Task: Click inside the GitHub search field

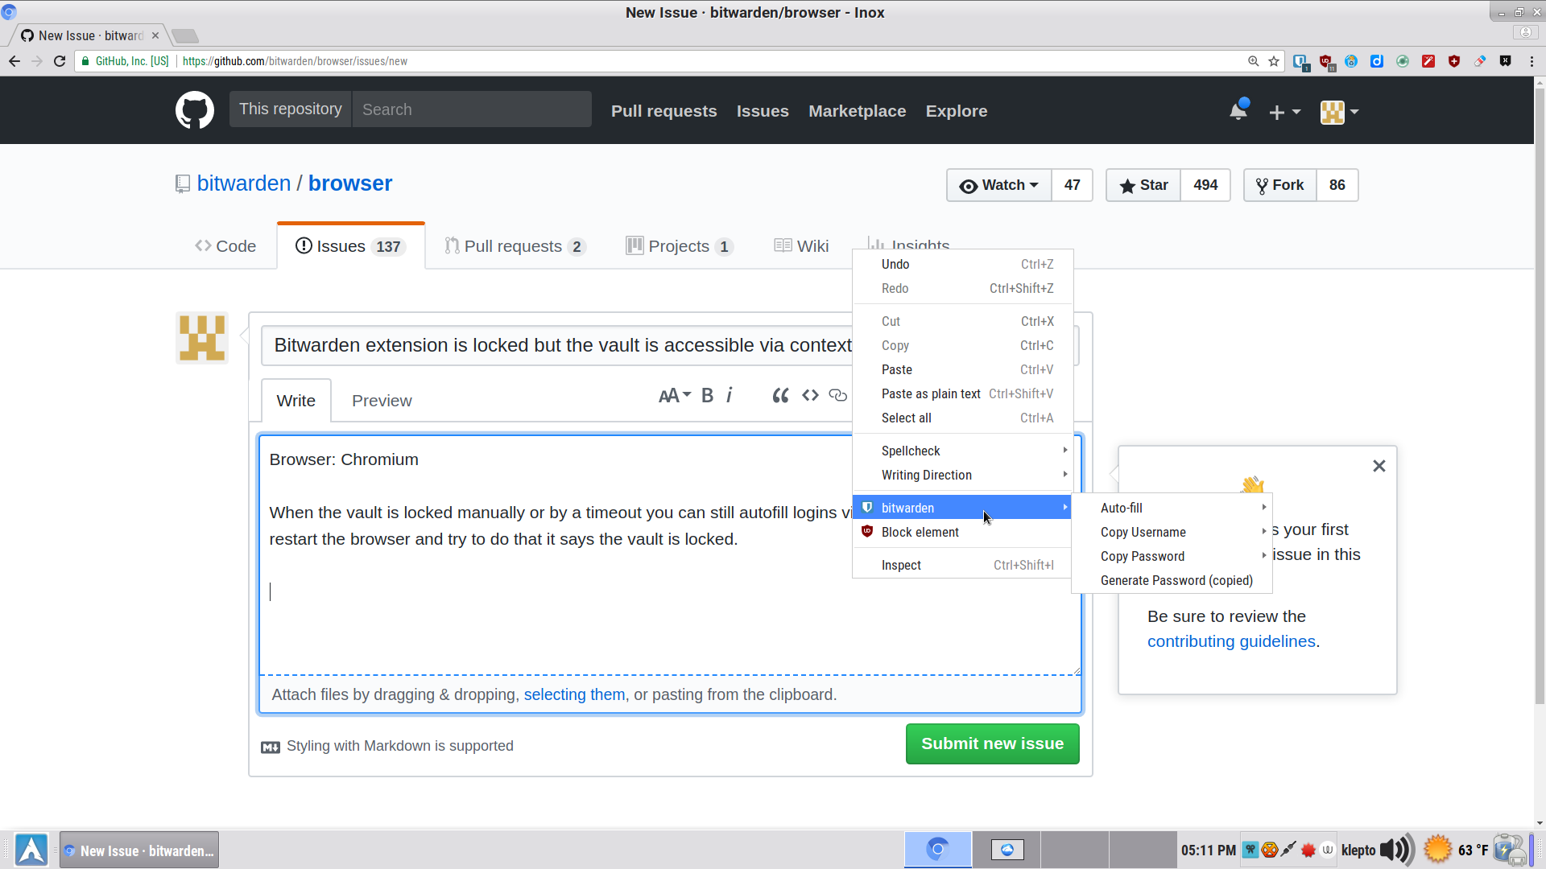Action: click(472, 109)
